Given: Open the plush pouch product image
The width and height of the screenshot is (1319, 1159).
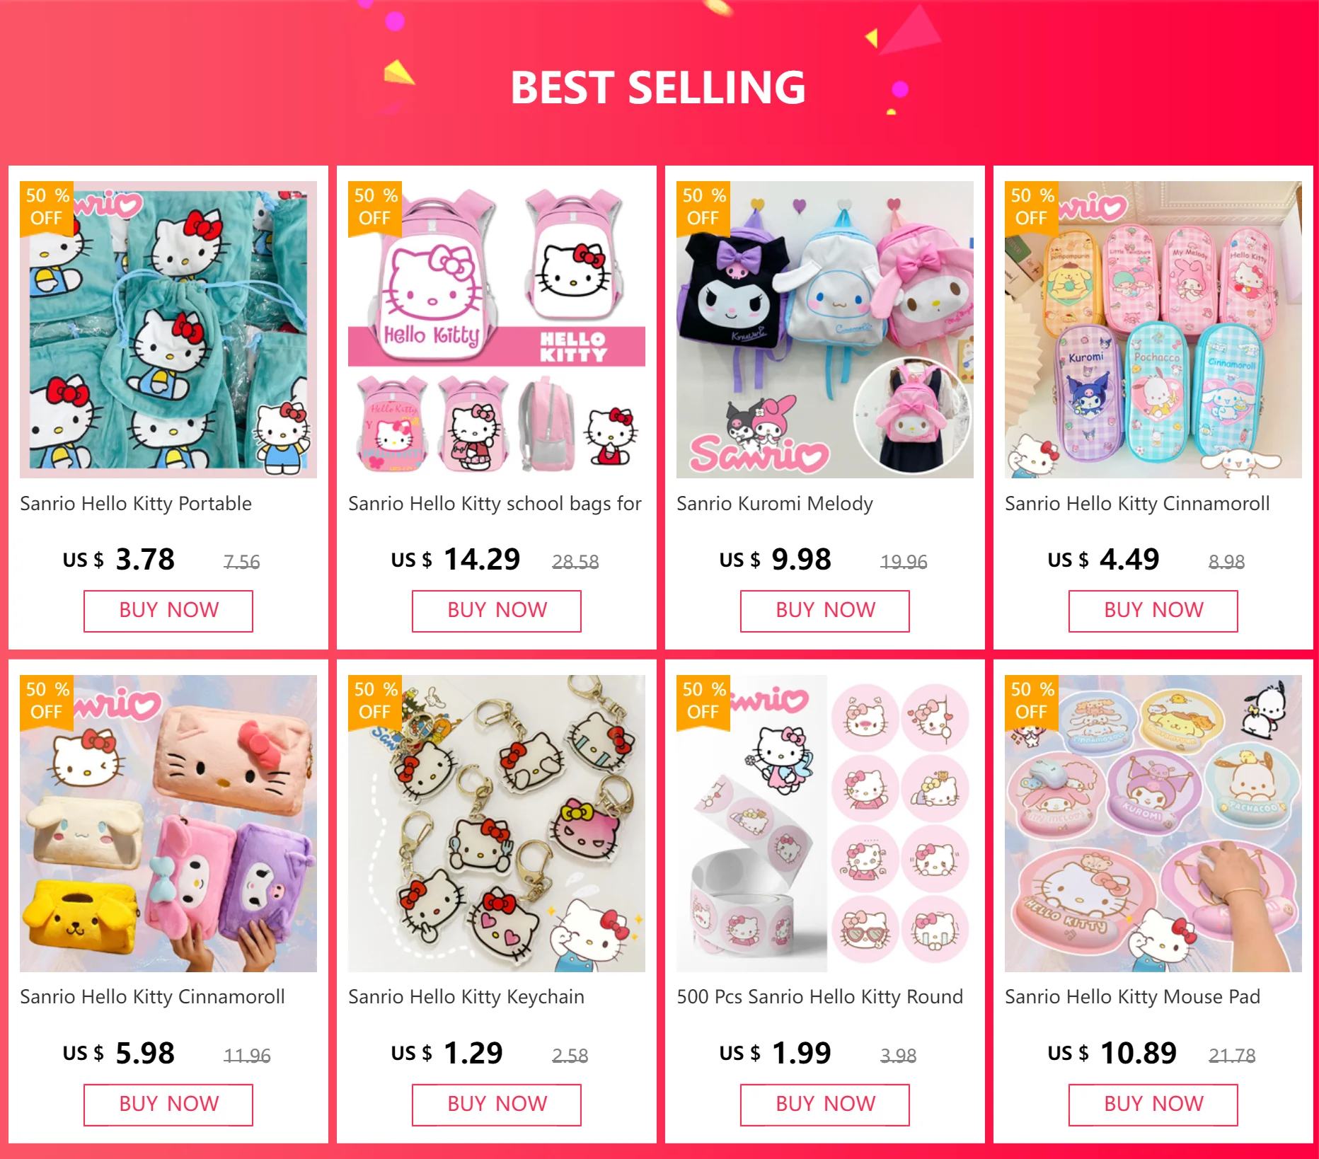Looking at the screenshot, I should 168,824.
